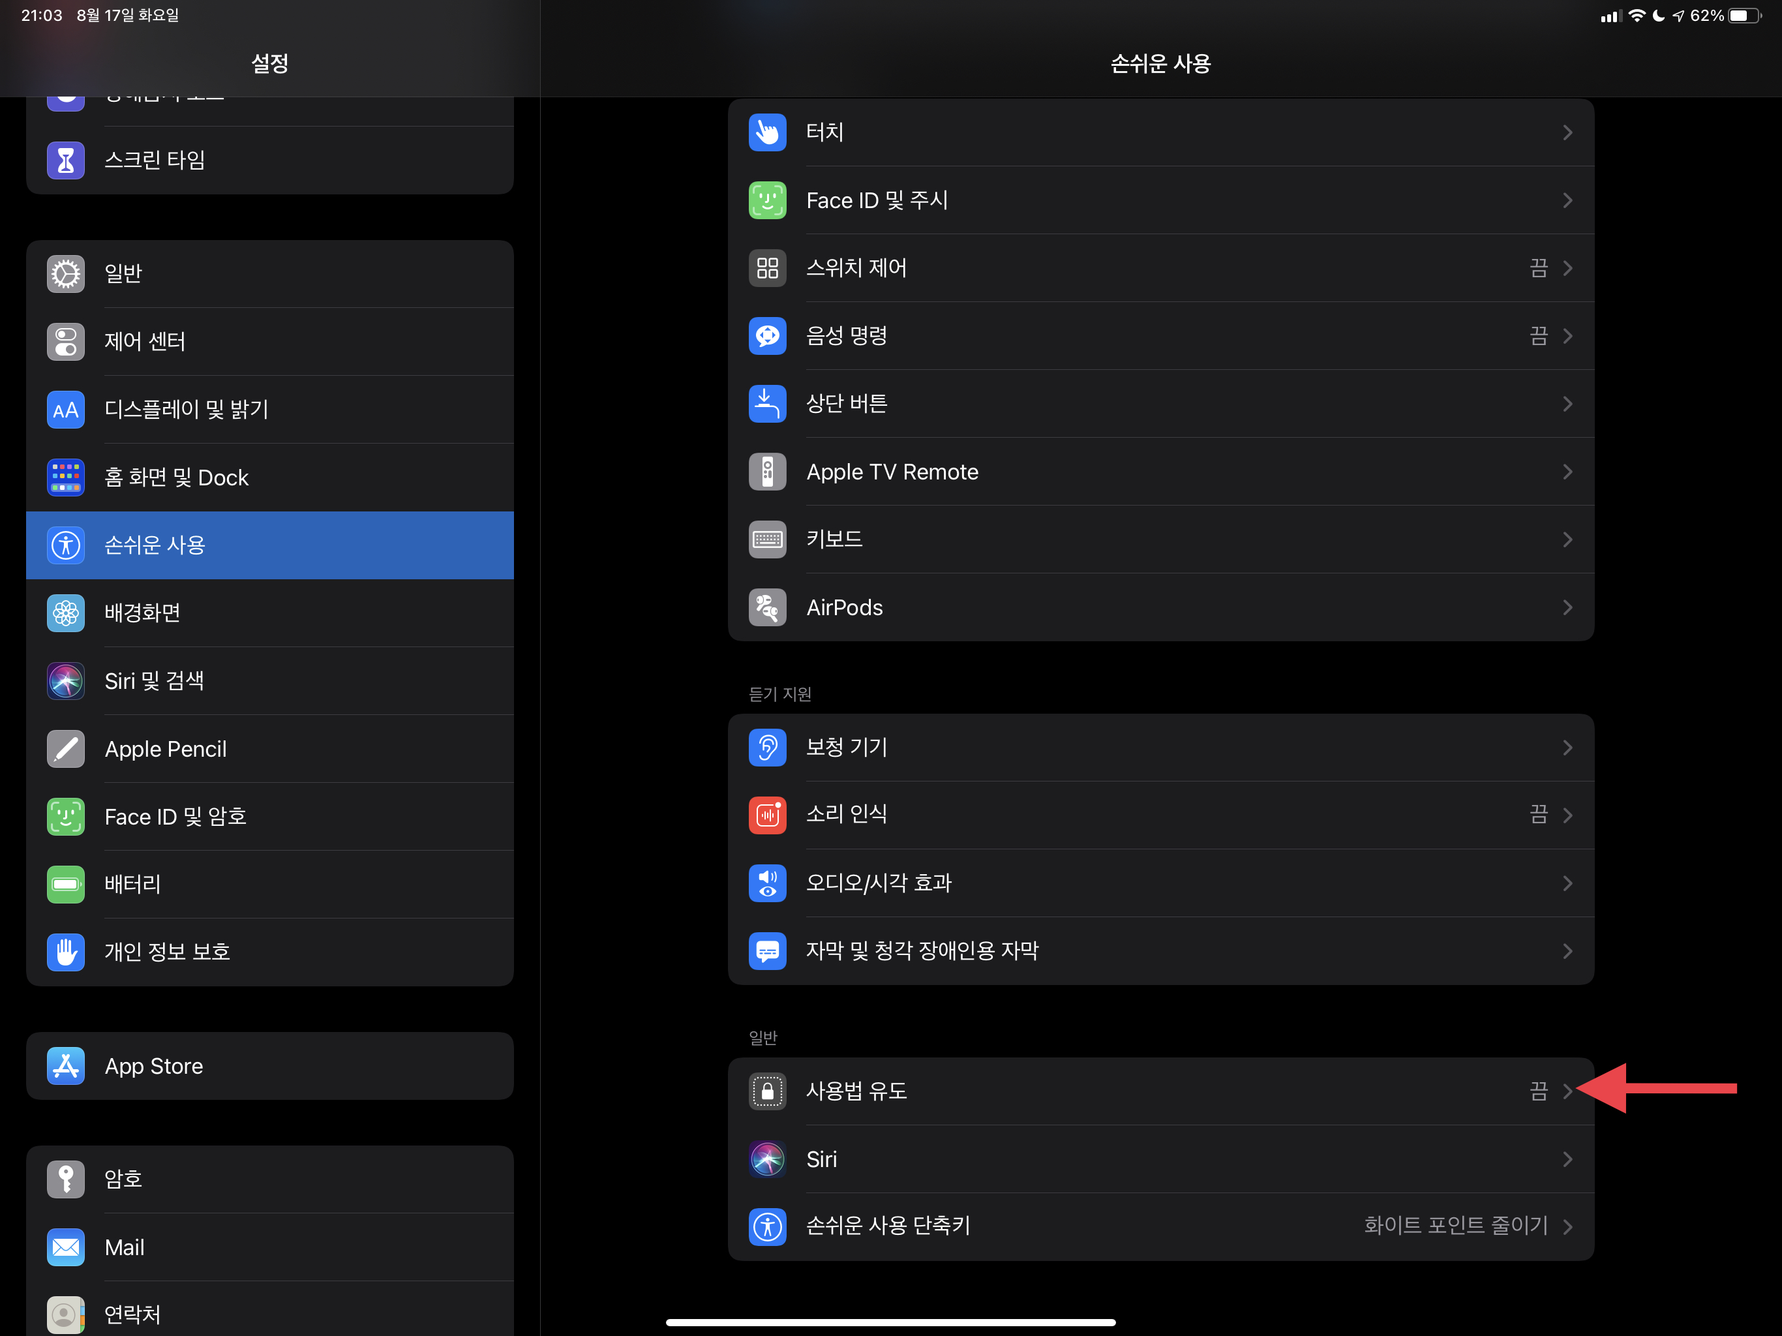
Task: Expand 손쉬운 사용 단축키 chevron
Action: 1567,1226
